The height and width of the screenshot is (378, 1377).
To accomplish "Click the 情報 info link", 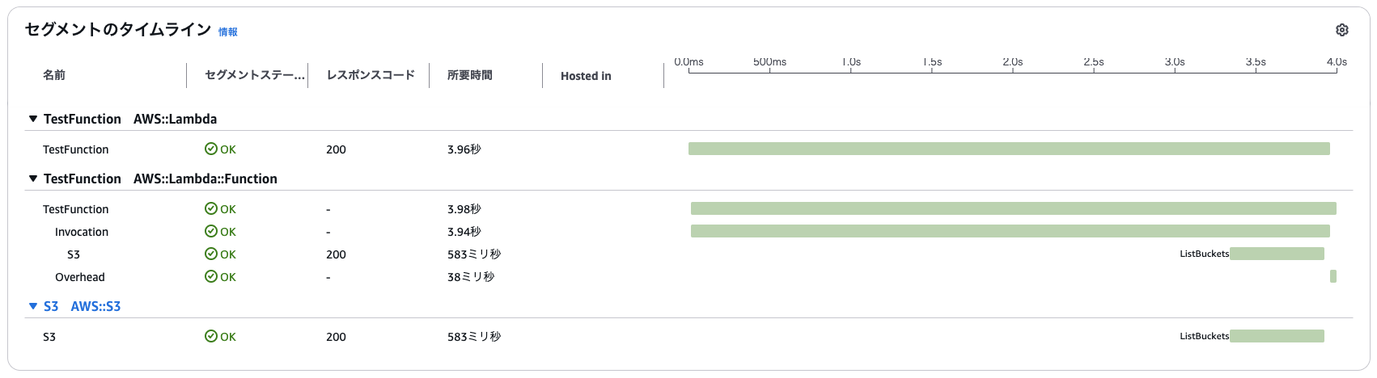I will coord(228,32).
